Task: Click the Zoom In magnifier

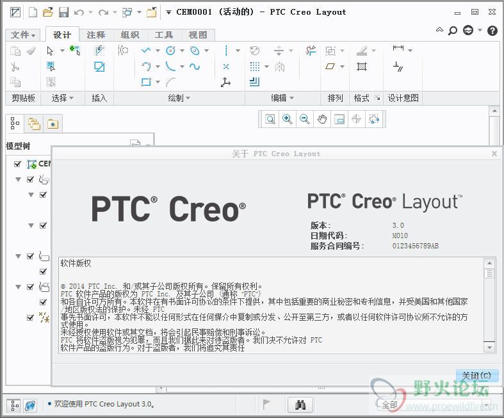Action: click(288, 119)
